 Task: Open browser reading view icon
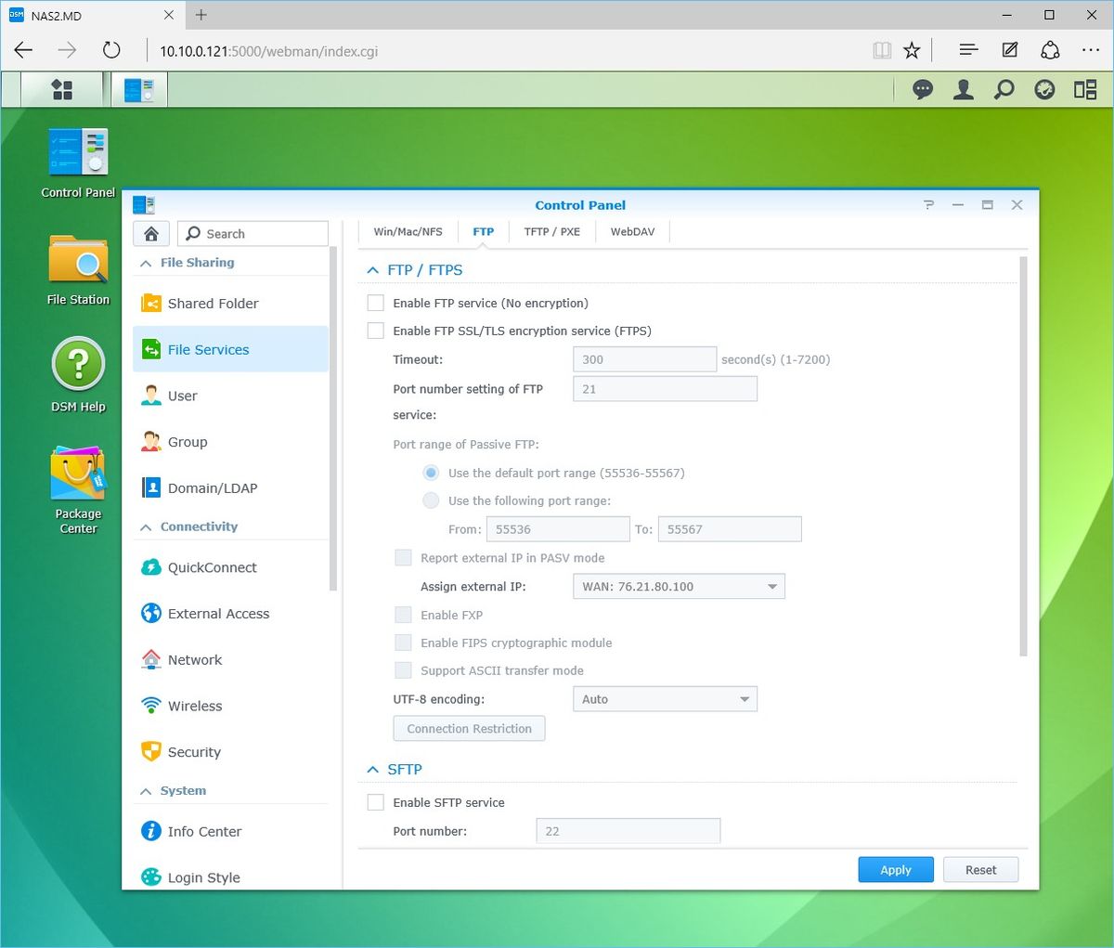[882, 50]
